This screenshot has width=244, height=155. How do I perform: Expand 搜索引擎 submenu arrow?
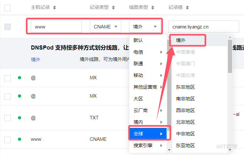161,146
